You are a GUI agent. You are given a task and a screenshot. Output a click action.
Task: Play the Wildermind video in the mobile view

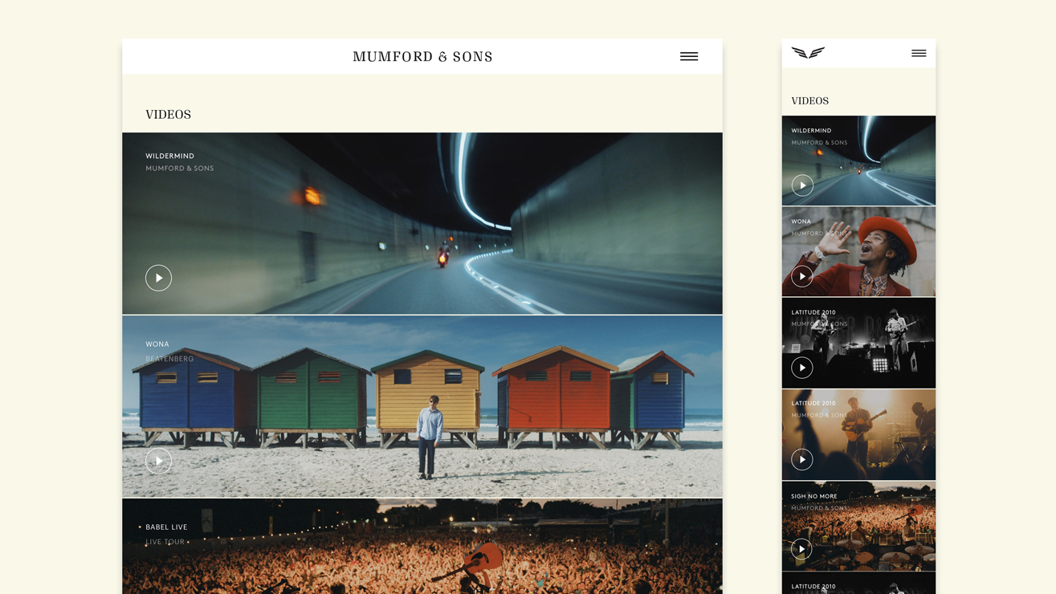point(802,185)
